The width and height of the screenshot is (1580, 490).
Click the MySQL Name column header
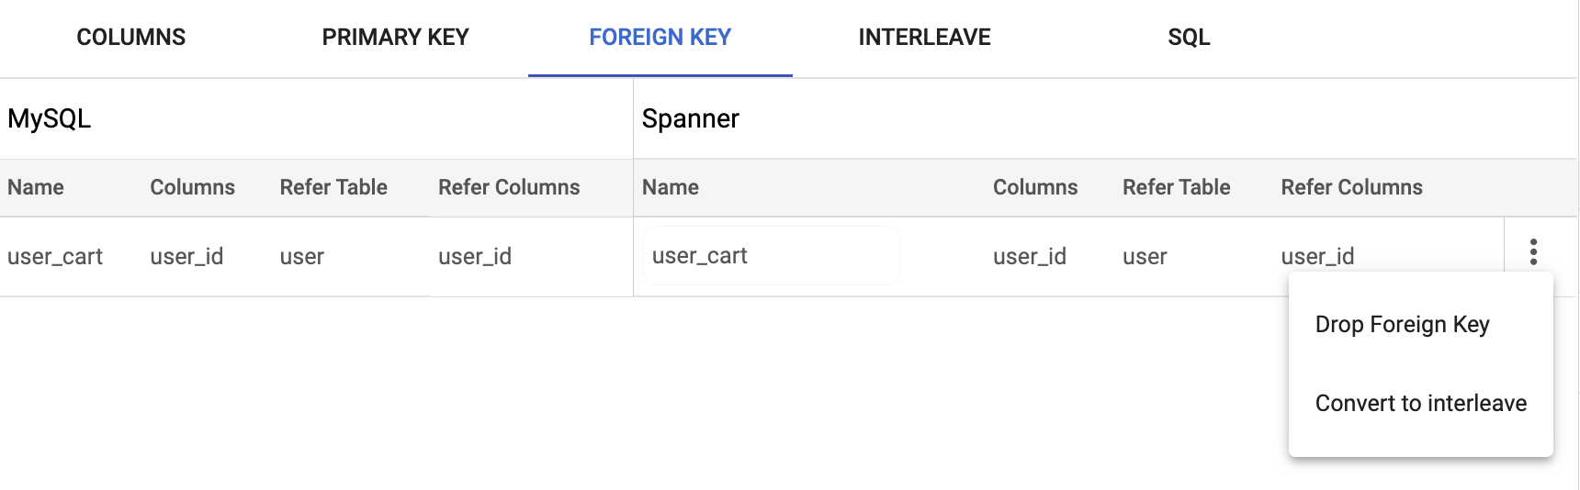(36, 187)
